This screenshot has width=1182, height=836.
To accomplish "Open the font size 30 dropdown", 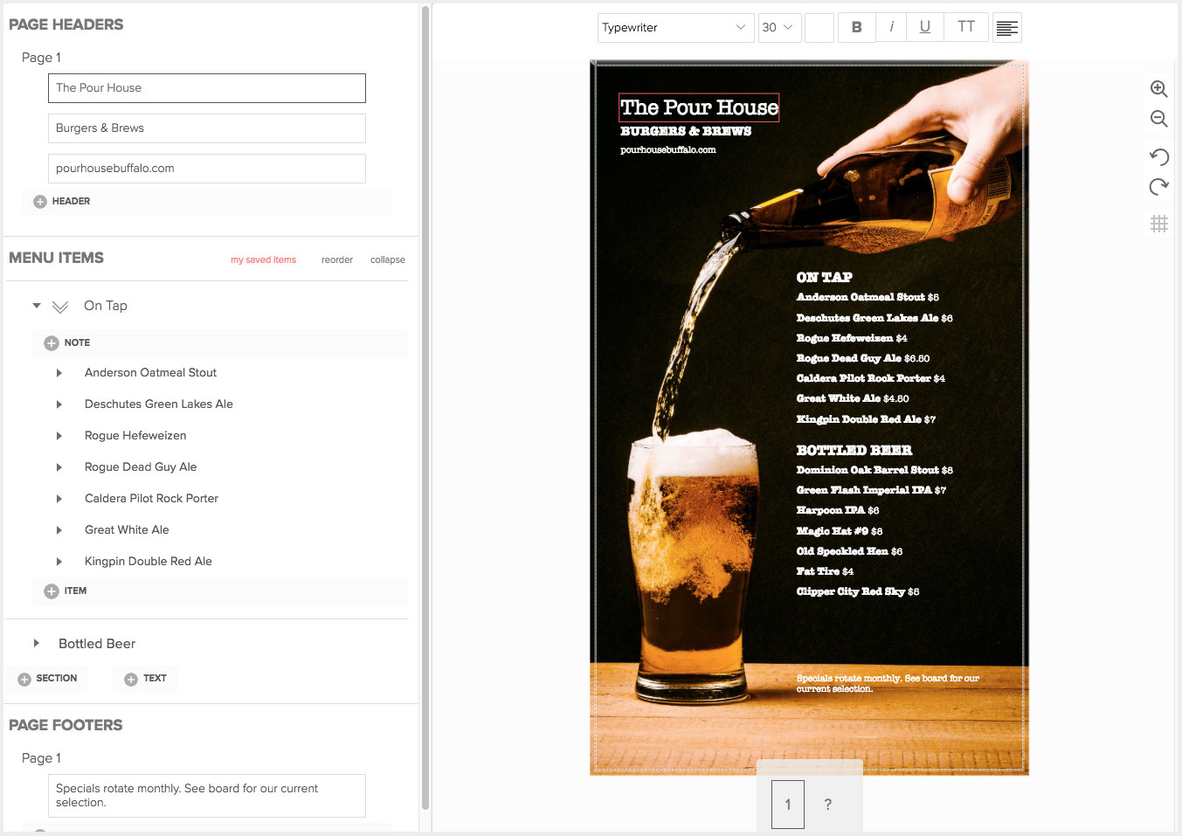I will (779, 27).
